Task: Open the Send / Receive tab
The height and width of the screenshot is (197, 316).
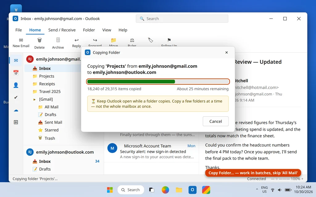Action: (62, 30)
